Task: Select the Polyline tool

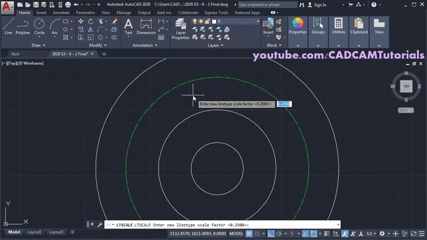Action: point(23,27)
